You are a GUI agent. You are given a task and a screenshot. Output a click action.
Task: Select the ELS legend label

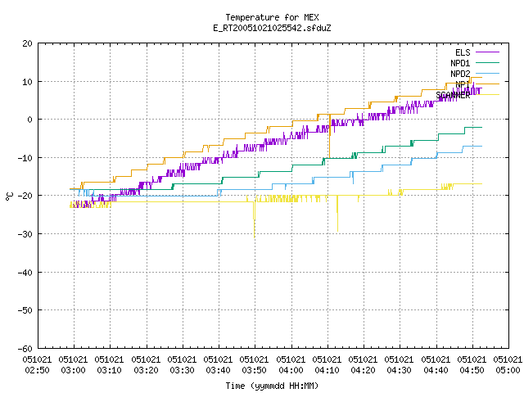pos(463,52)
